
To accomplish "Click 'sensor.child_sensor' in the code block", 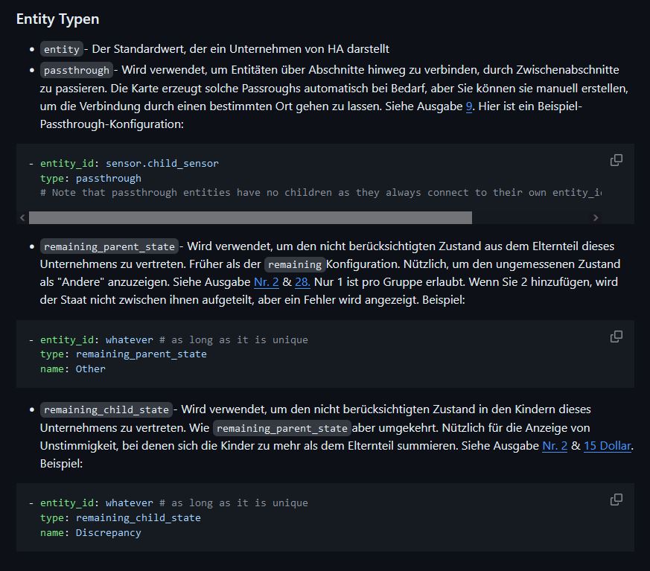I will coord(162,164).
